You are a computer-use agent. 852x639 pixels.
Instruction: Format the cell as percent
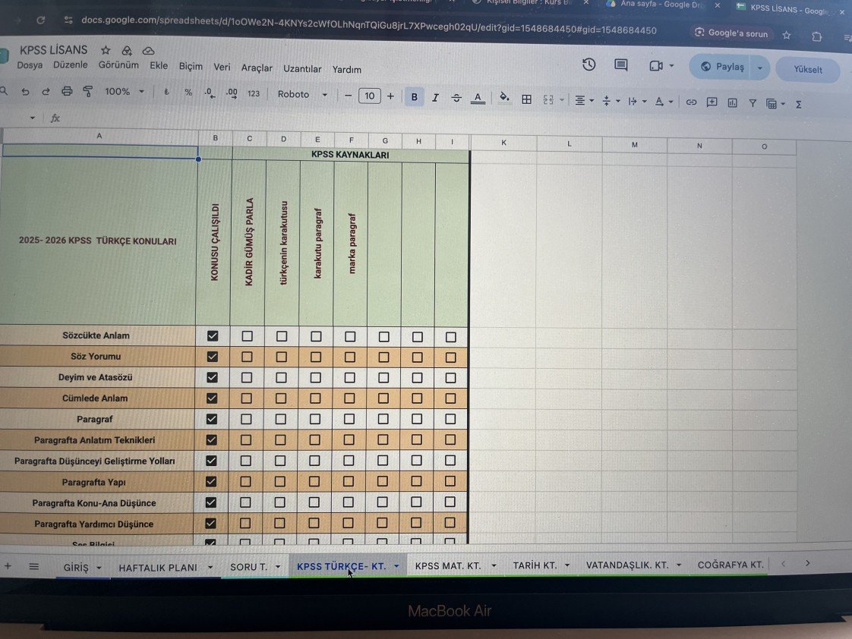(188, 93)
